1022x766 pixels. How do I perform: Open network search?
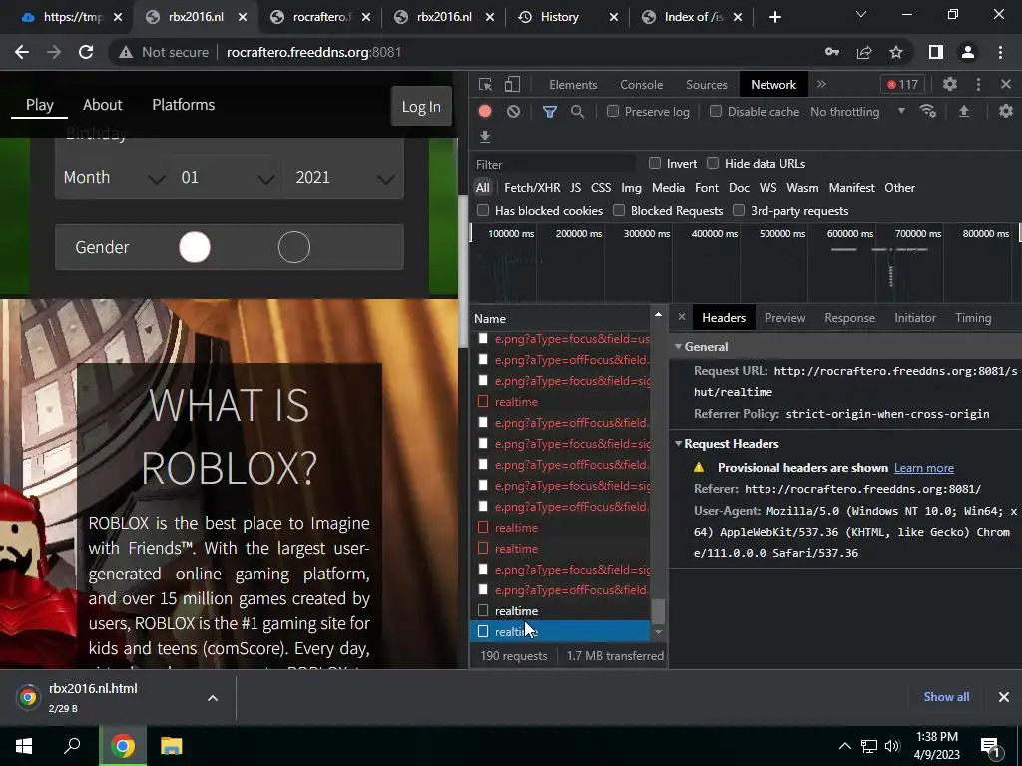[577, 112]
